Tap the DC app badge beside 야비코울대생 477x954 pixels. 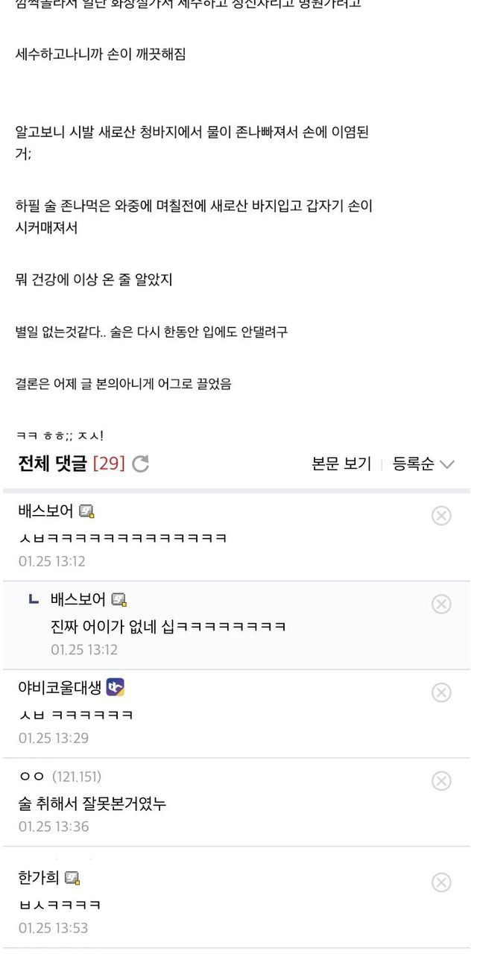pyautogui.click(x=115, y=687)
